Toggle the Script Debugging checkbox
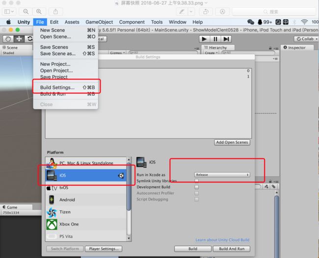Viewport: 319px width, 258px height. (x=196, y=199)
